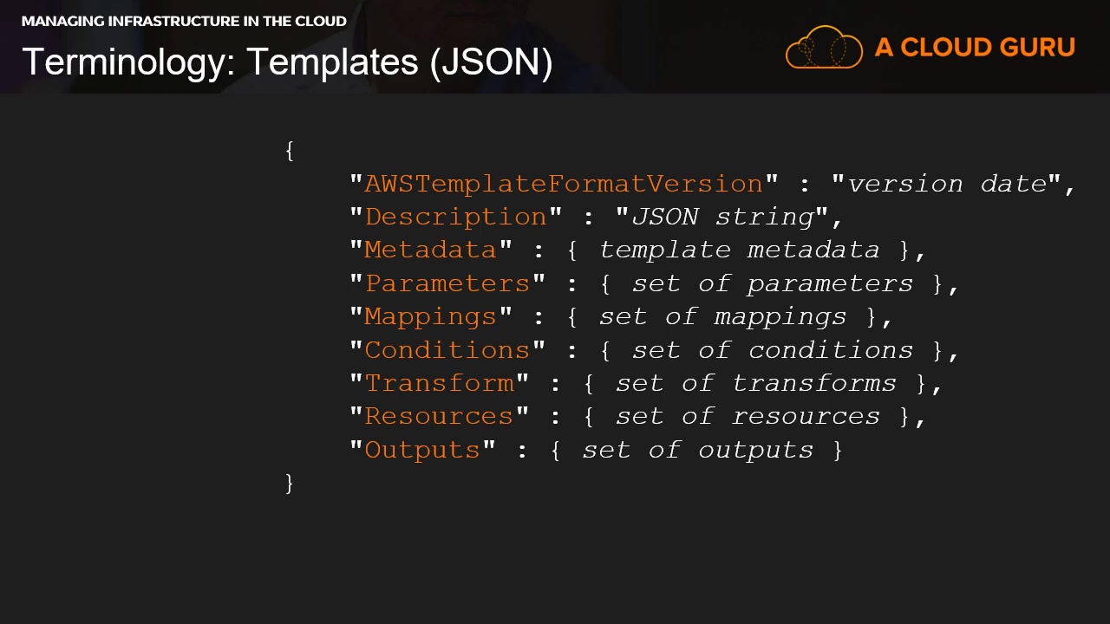Click the Mappings key name
Viewport: 1110px width, 624px height.
pos(431,316)
